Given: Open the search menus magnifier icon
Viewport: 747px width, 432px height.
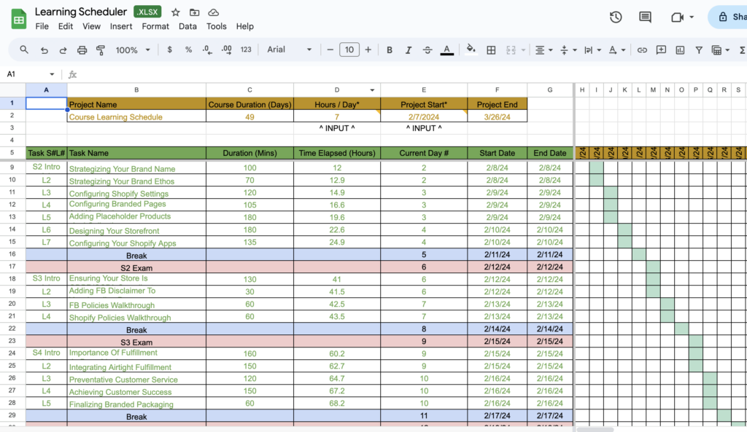Looking at the screenshot, I should coord(24,50).
